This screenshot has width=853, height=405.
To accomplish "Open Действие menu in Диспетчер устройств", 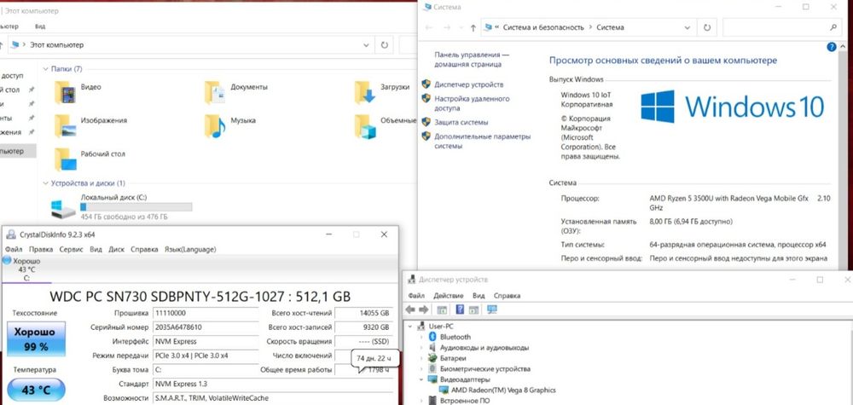I will [x=449, y=296].
